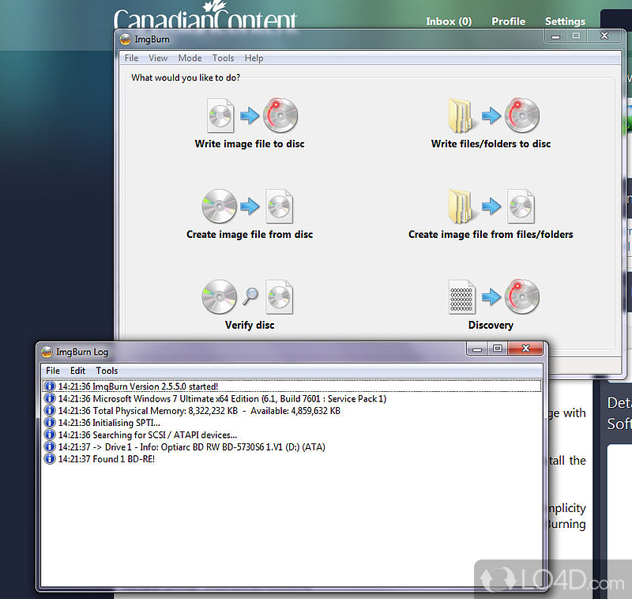The width and height of the screenshot is (632, 599).
Task: Close the ImgBurn Log window
Action: (x=525, y=348)
